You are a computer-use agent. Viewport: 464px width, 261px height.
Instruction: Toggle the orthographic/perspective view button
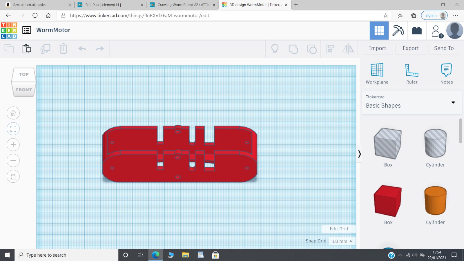[x=13, y=176]
